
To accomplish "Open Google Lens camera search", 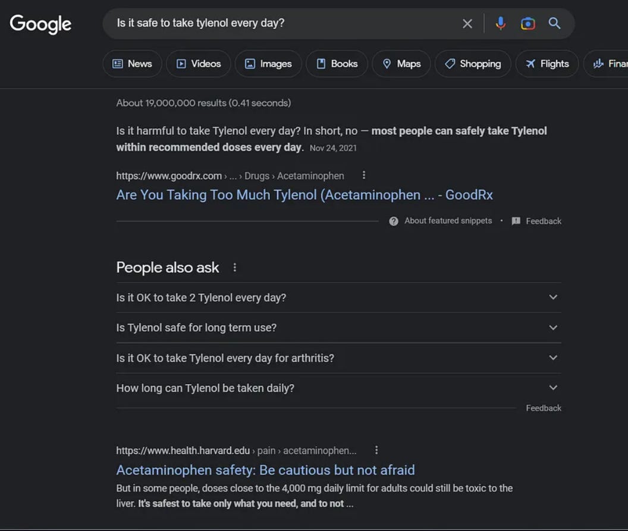I will point(527,24).
